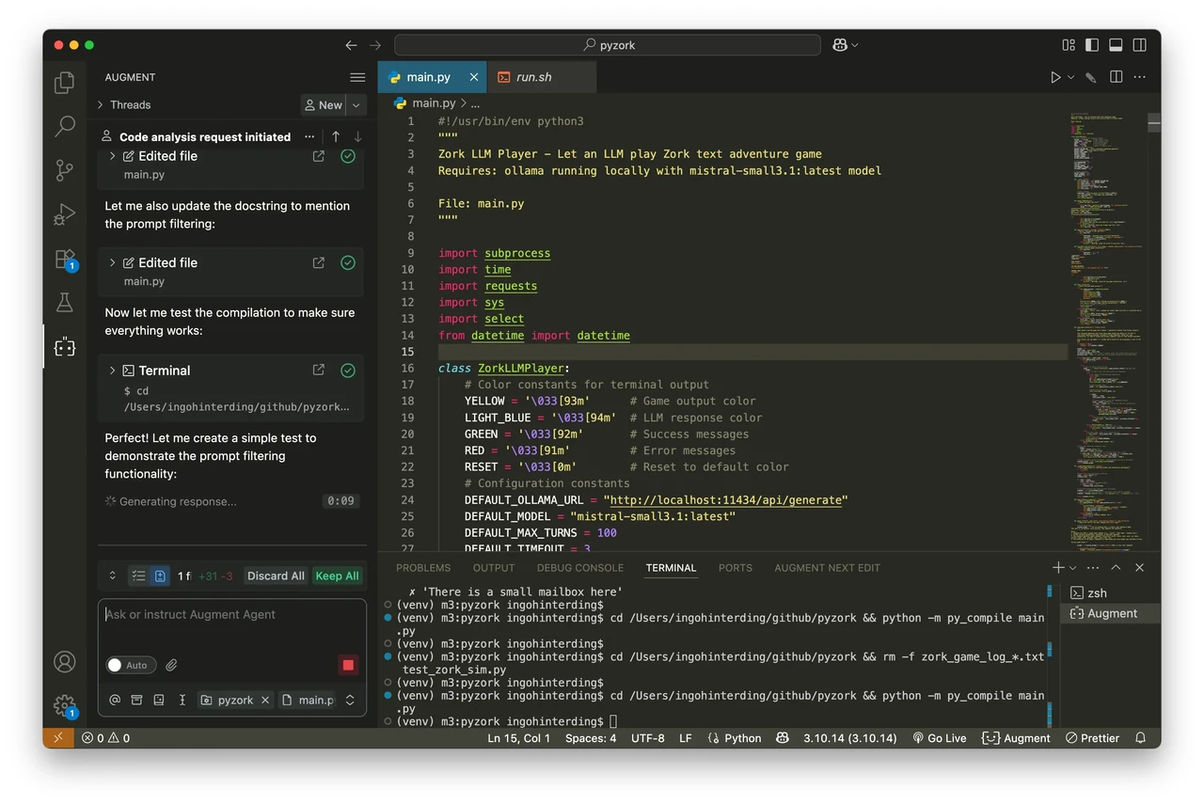Remove the pyzork context chip
Viewport: 1204px width, 805px height.
tap(265, 700)
